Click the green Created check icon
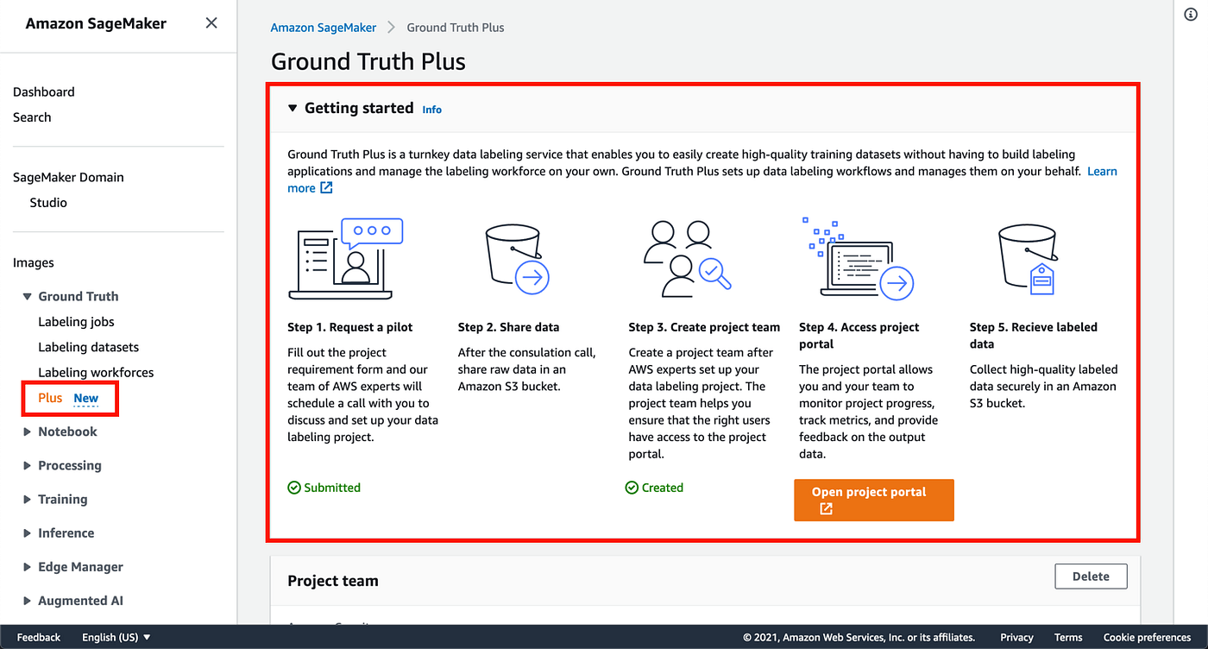This screenshot has height=649, width=1208. tap(632, 488)
